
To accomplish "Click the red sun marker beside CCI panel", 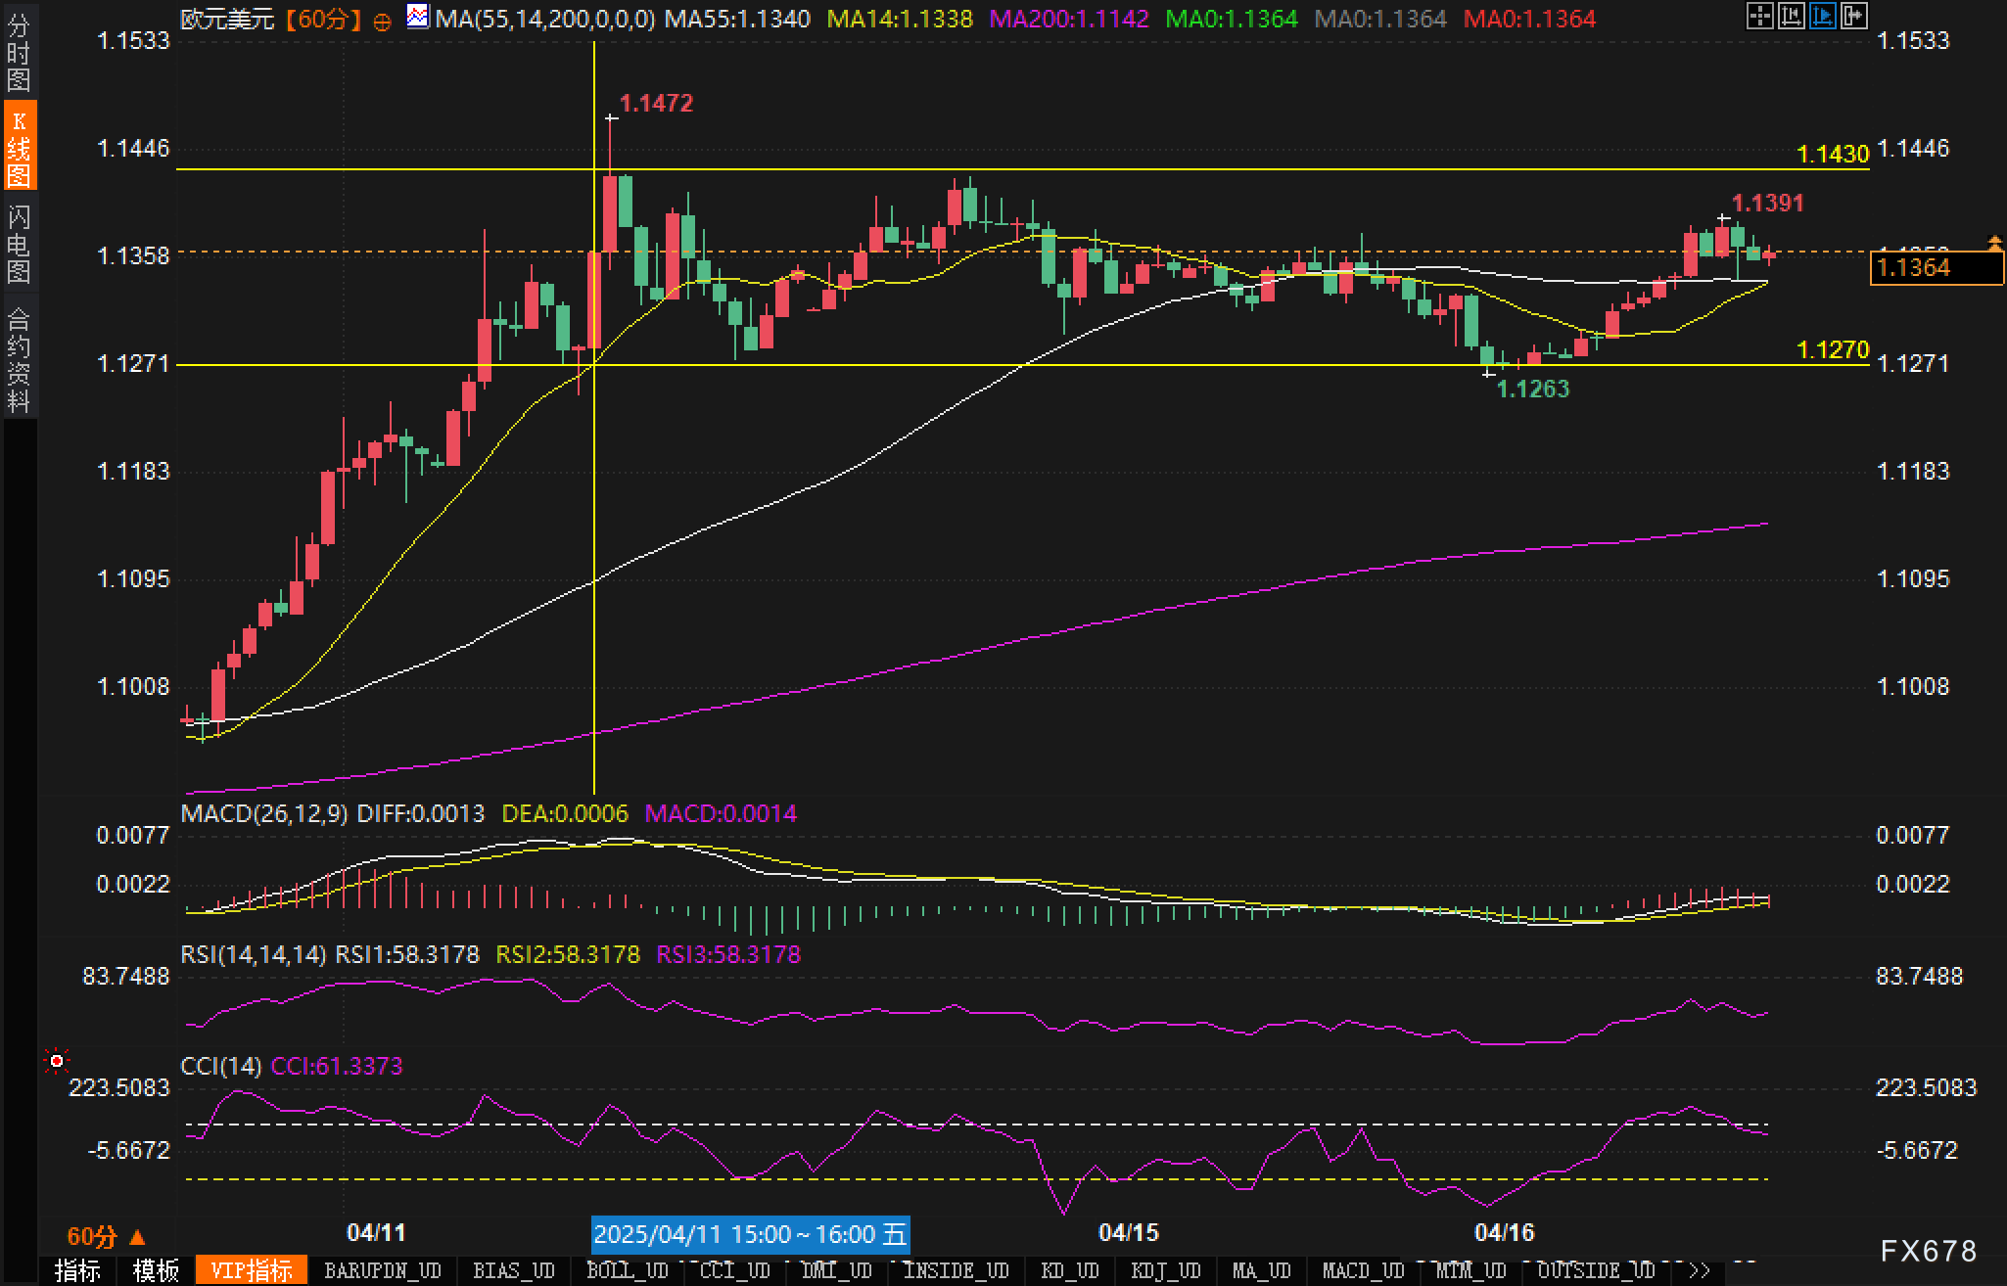I will tap(57, 1061).
